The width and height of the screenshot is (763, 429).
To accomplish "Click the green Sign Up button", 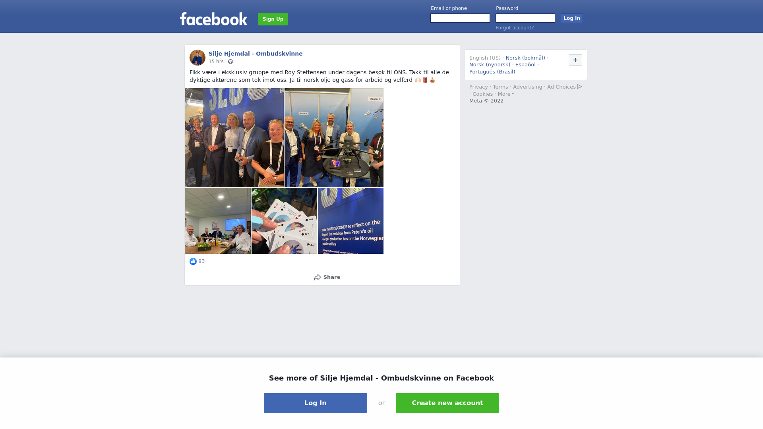I will click(273, 19).
